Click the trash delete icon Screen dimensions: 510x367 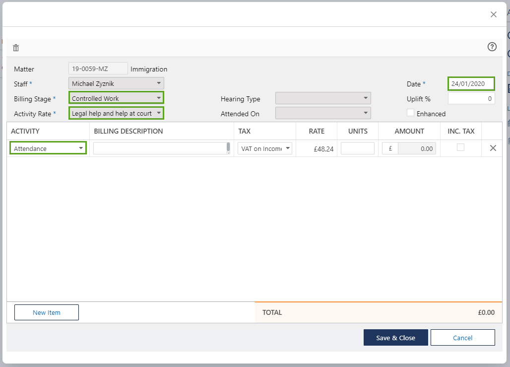[16, 48]
